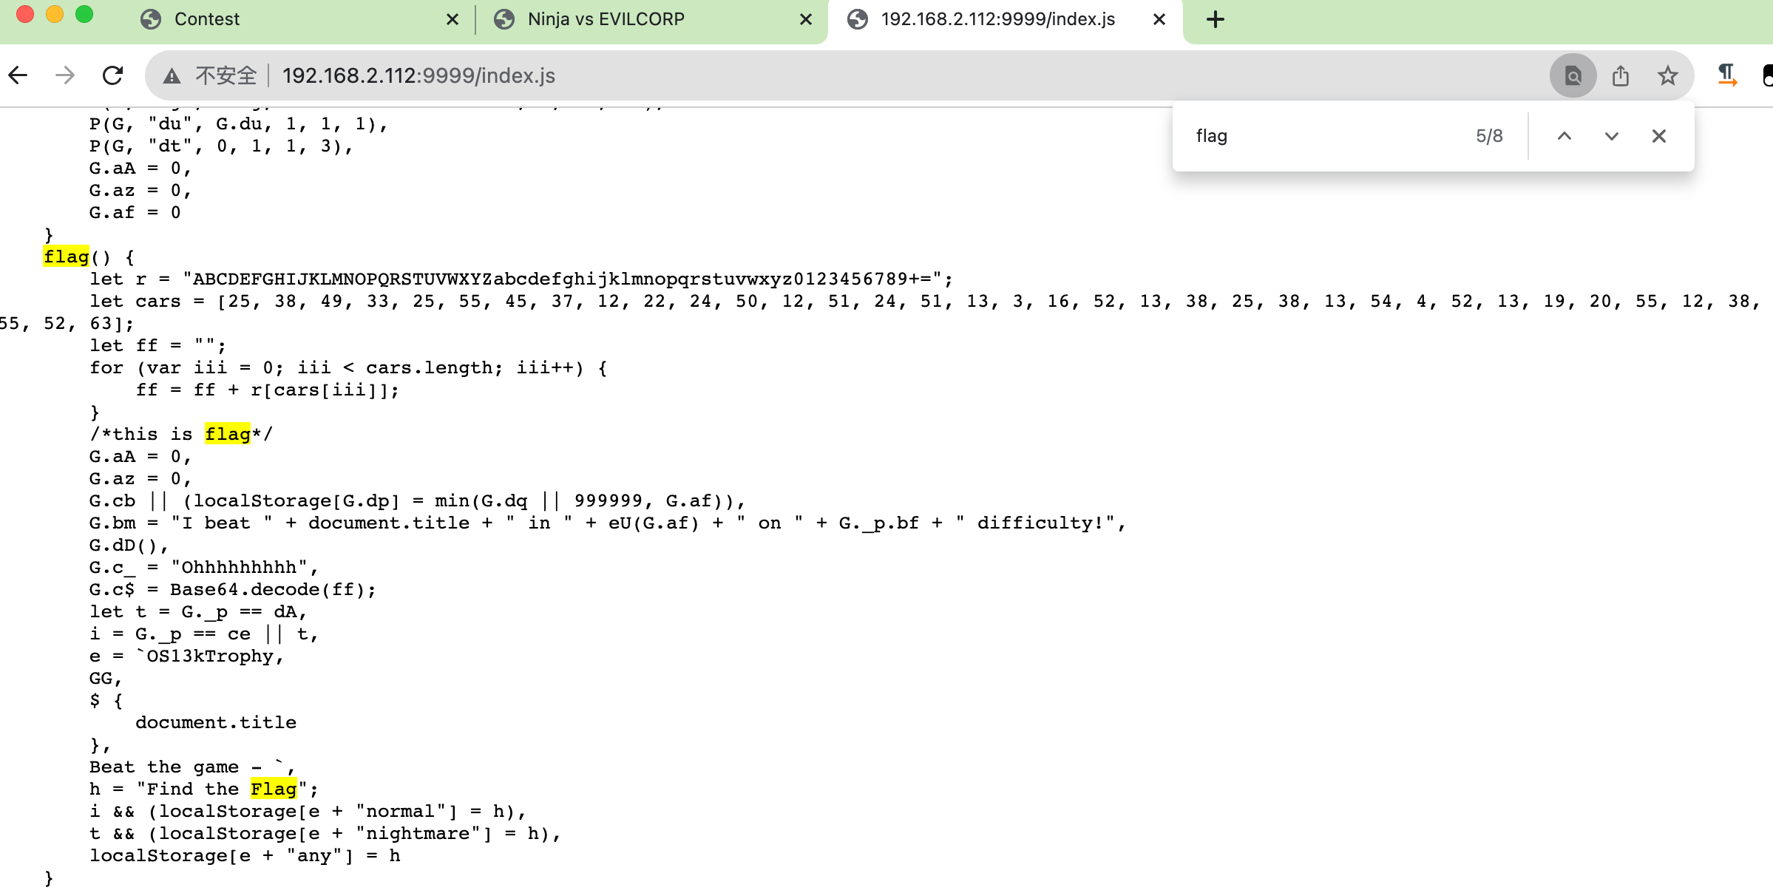1773x893 pixels.
Task: Reload the index.js page
Action: (112, 75)
